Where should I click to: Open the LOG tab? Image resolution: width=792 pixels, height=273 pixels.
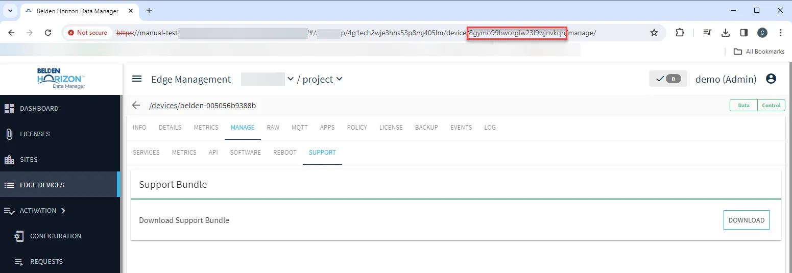click(x=490, y=128)
